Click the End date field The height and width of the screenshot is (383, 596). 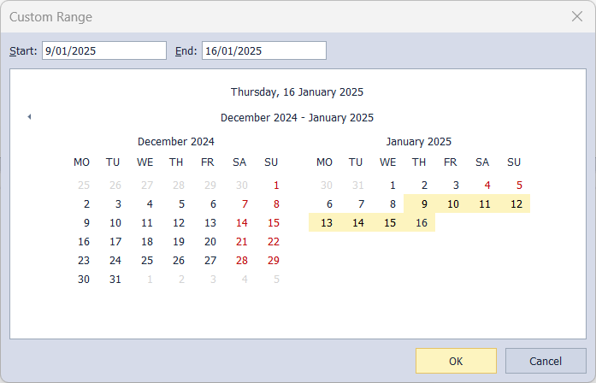[263, 51]
